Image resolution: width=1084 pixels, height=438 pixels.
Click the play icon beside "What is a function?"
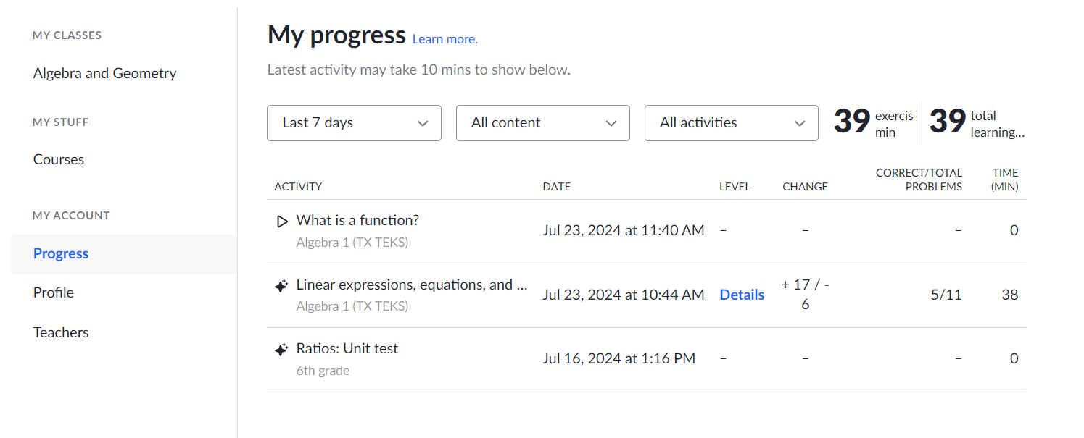pyautogui.click(x=282, y=221)
